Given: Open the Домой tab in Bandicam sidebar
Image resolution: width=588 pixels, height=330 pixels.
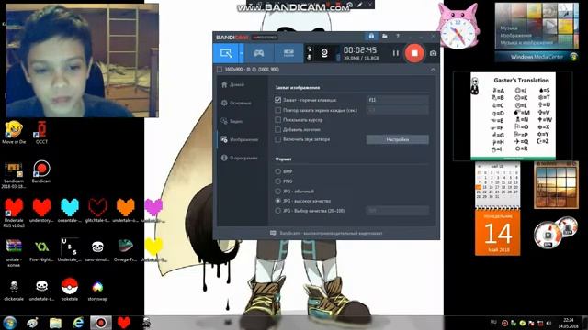Looking at the screenshot, I should tap(232, 85).
